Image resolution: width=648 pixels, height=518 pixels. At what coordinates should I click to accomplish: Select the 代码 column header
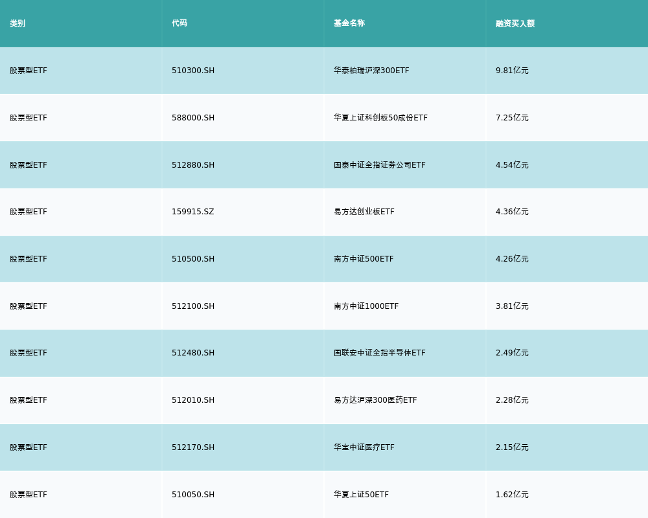[179, 23]
